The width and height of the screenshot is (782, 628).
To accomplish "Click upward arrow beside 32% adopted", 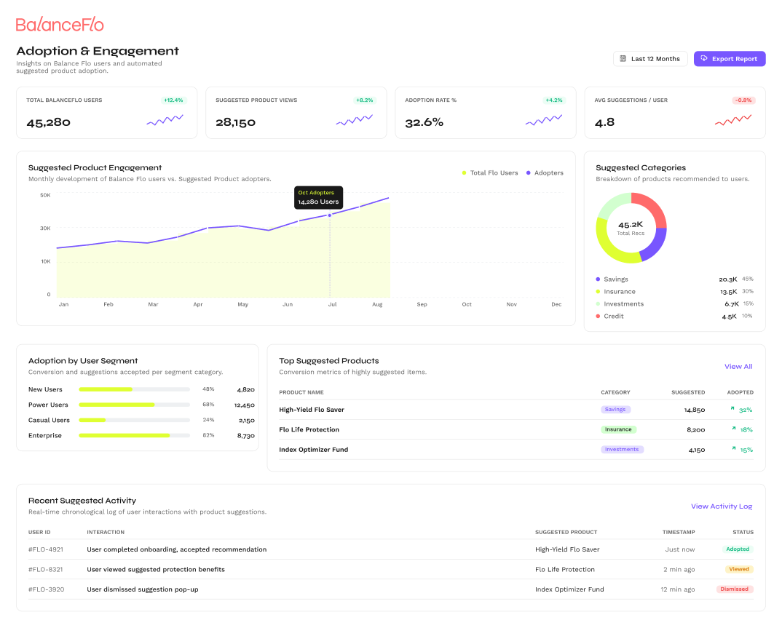I will tap(732, 409).
